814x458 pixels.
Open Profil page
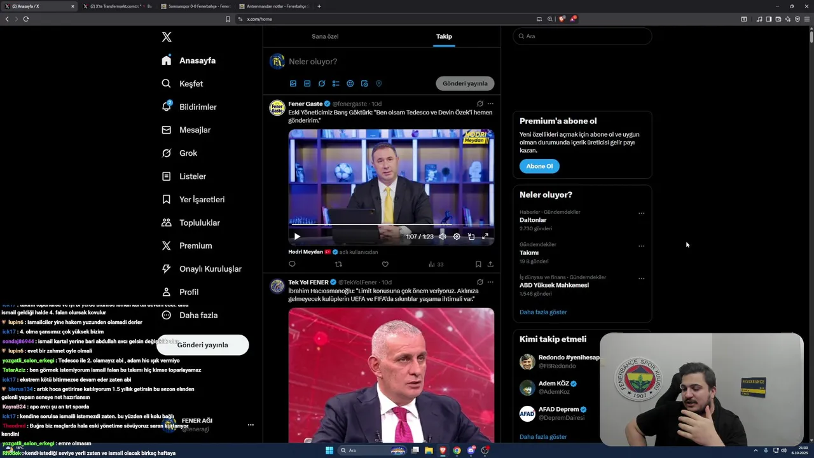coord(180,292)
